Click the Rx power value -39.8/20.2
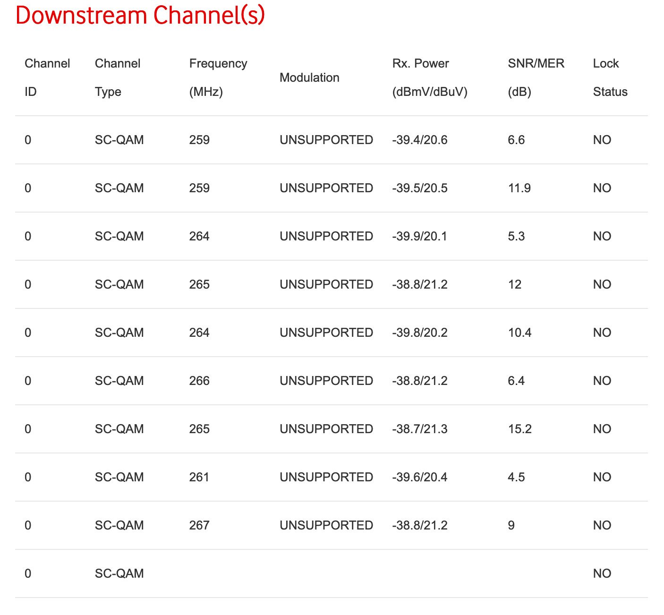This screenshot has height=615, width=664. 419,333
